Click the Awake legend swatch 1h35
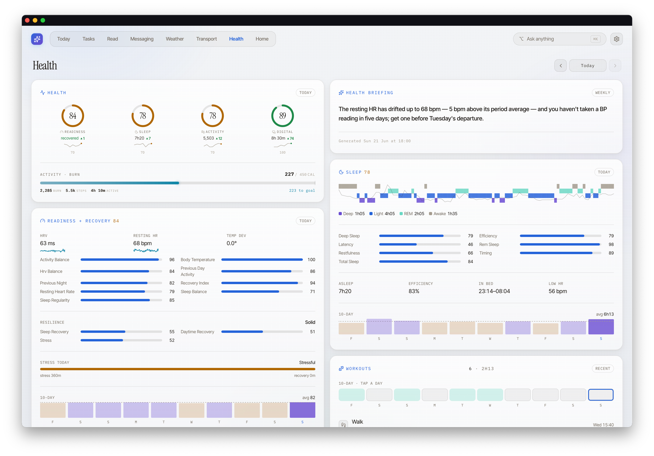Image resolution: width=654 pixels, height=456 pixels. pyautogui.click(x=430, y=214)
